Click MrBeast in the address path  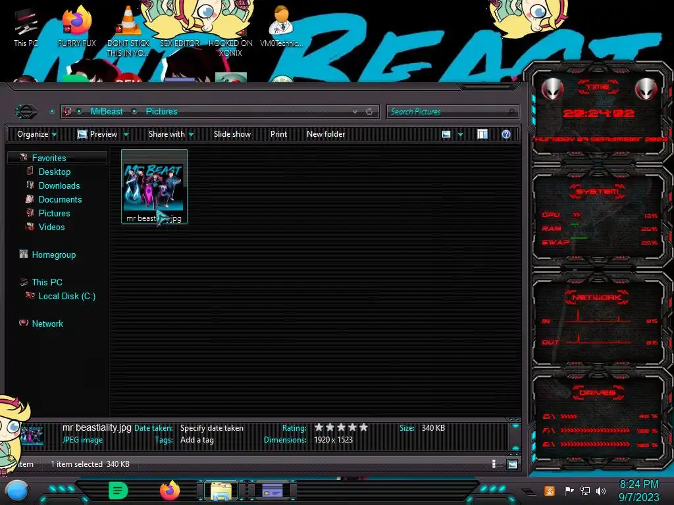(107, 112)
